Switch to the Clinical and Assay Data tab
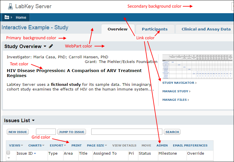 tap(206, 29)
